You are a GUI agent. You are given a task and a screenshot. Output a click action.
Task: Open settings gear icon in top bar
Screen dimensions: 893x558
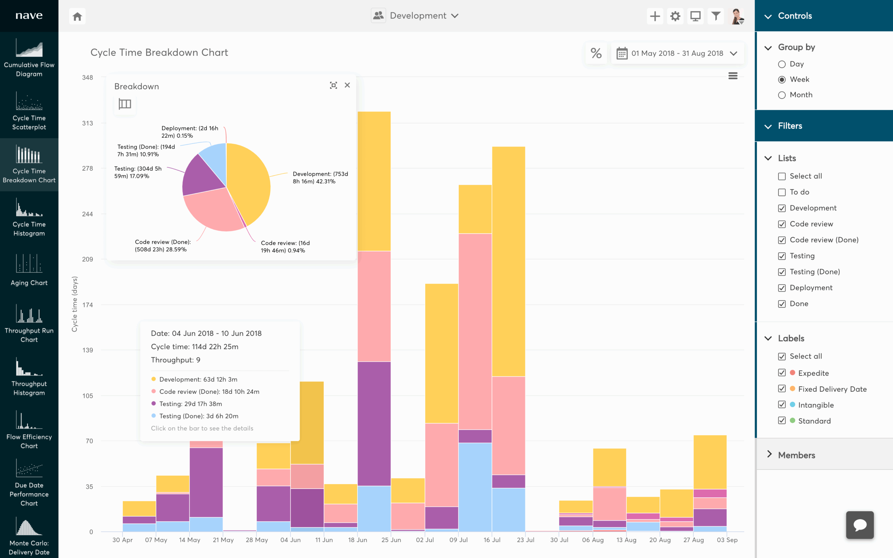pyautogui.click(x=675, y=16)
